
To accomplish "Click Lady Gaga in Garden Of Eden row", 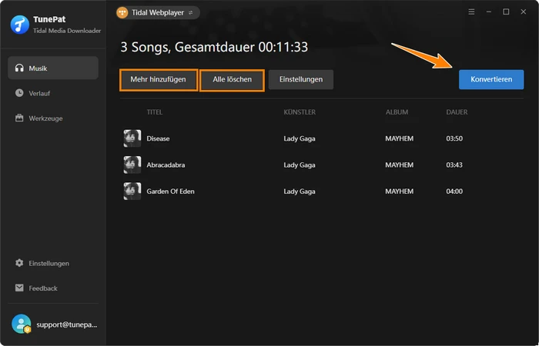I will 300,191.
